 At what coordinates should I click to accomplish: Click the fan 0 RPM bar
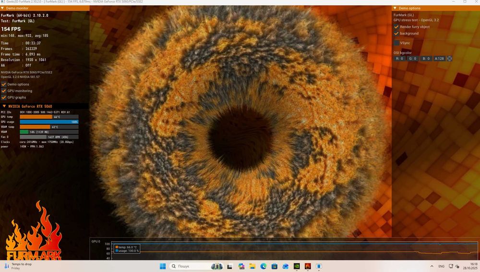(49, 137)
